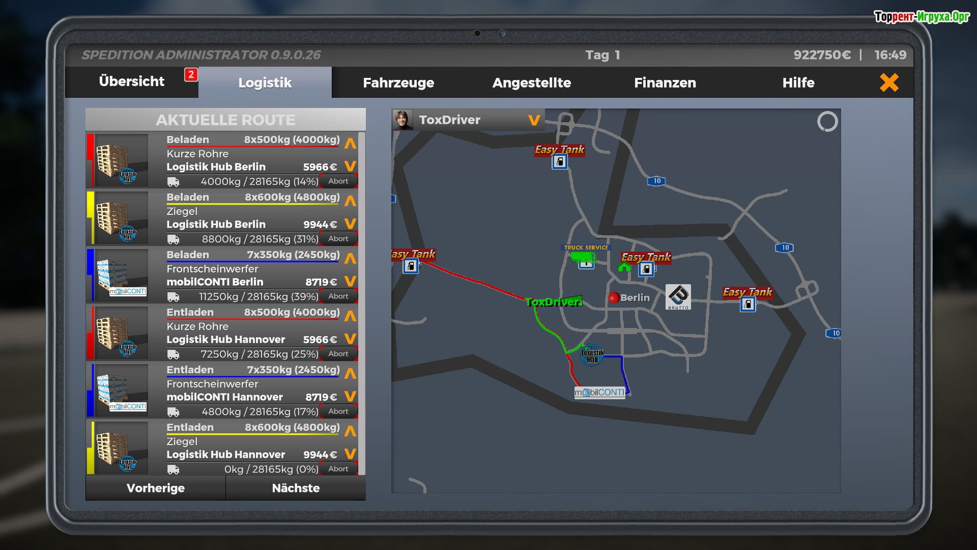
Task: Click northern Easy Tank fuel station icon
Action: [x=559, y=162]
